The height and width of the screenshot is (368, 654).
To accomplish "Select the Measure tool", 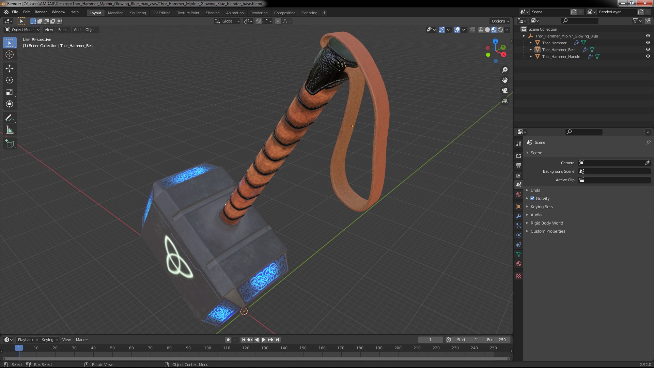I will pyautogui.click(x=10, y=130).
